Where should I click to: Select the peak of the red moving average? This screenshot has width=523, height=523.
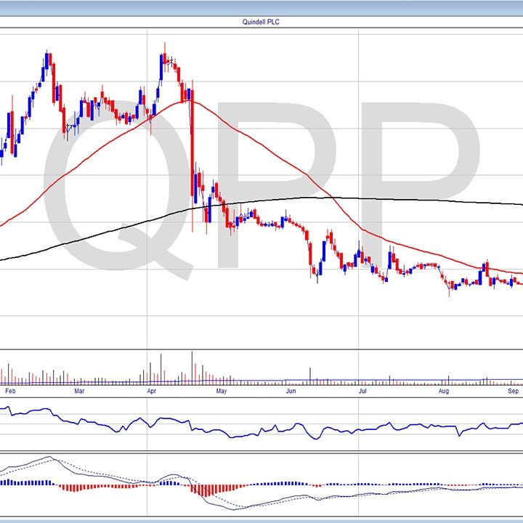[189, 101]
